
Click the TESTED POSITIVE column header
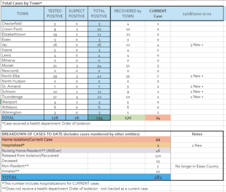tap(55, 14)
